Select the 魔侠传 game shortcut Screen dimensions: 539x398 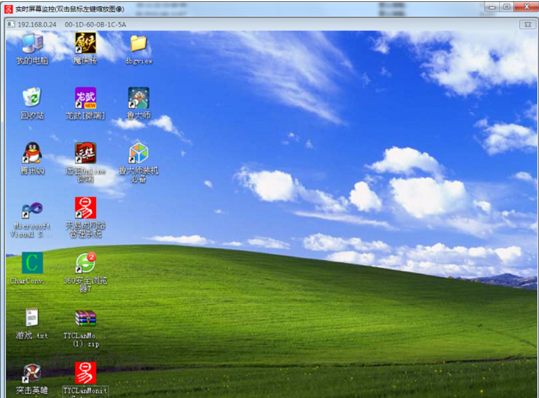(86, 48)
